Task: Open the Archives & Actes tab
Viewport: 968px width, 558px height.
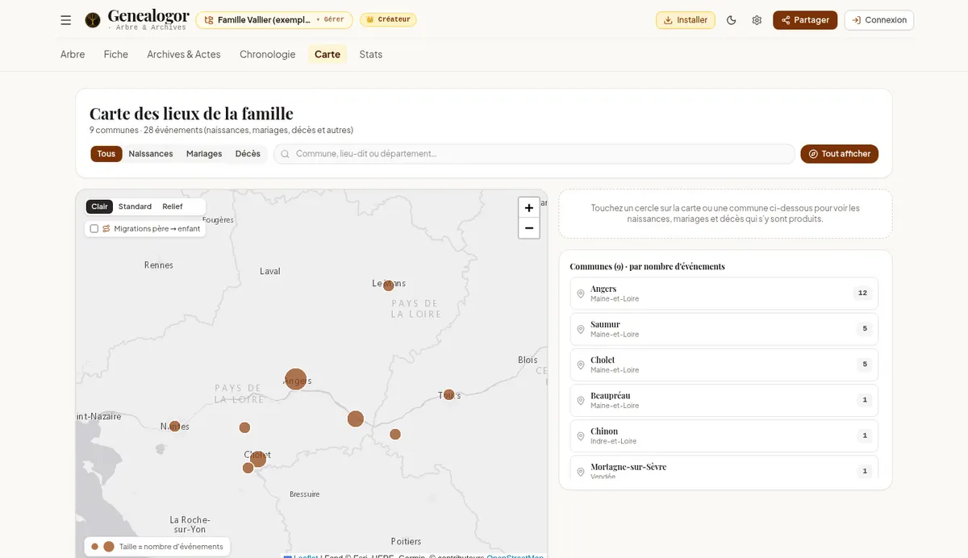Action: coord(184,54)
